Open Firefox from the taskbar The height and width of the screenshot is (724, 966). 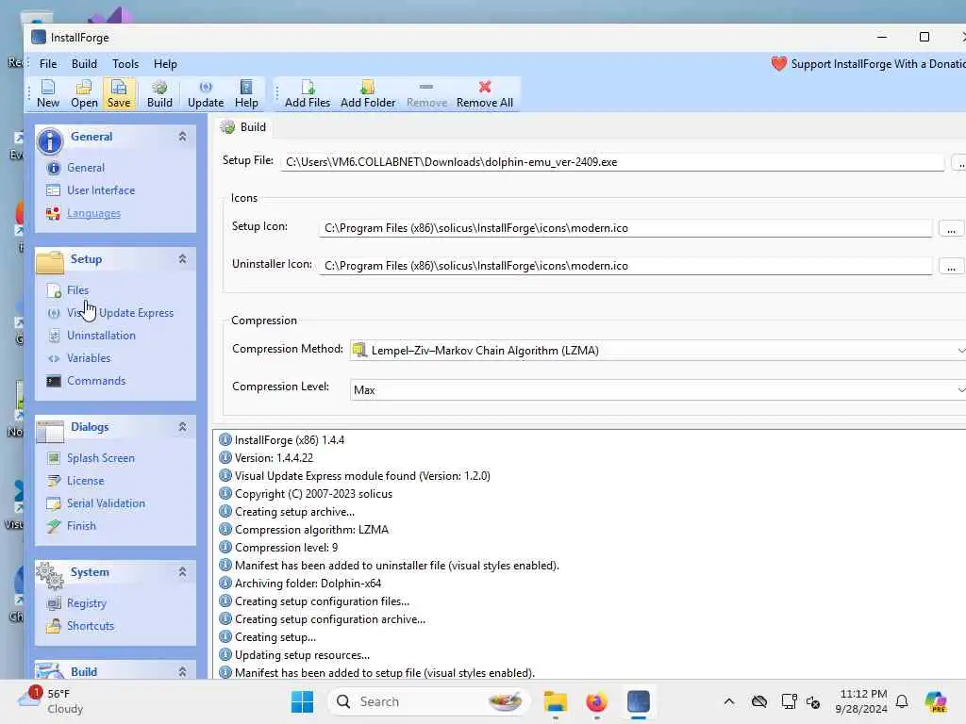click(x=596, y=701)
